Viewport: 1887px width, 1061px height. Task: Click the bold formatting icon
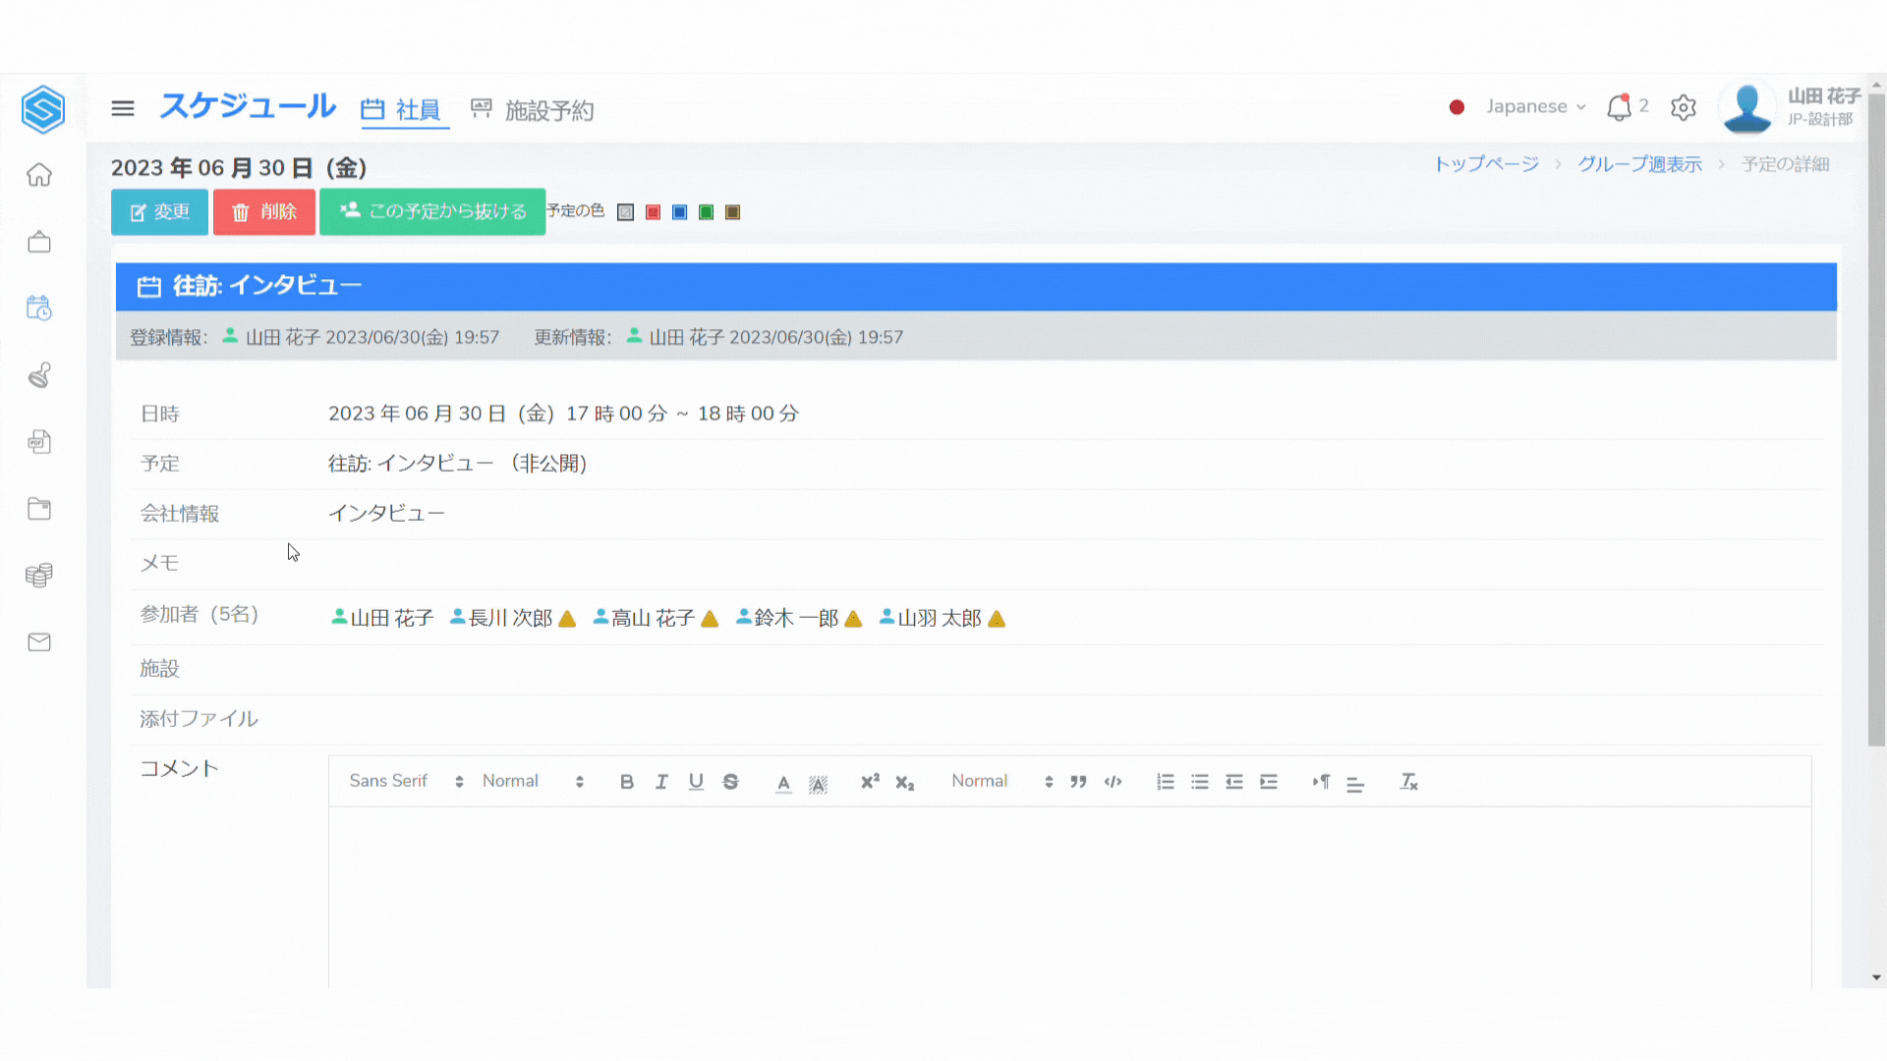[627, 782]
